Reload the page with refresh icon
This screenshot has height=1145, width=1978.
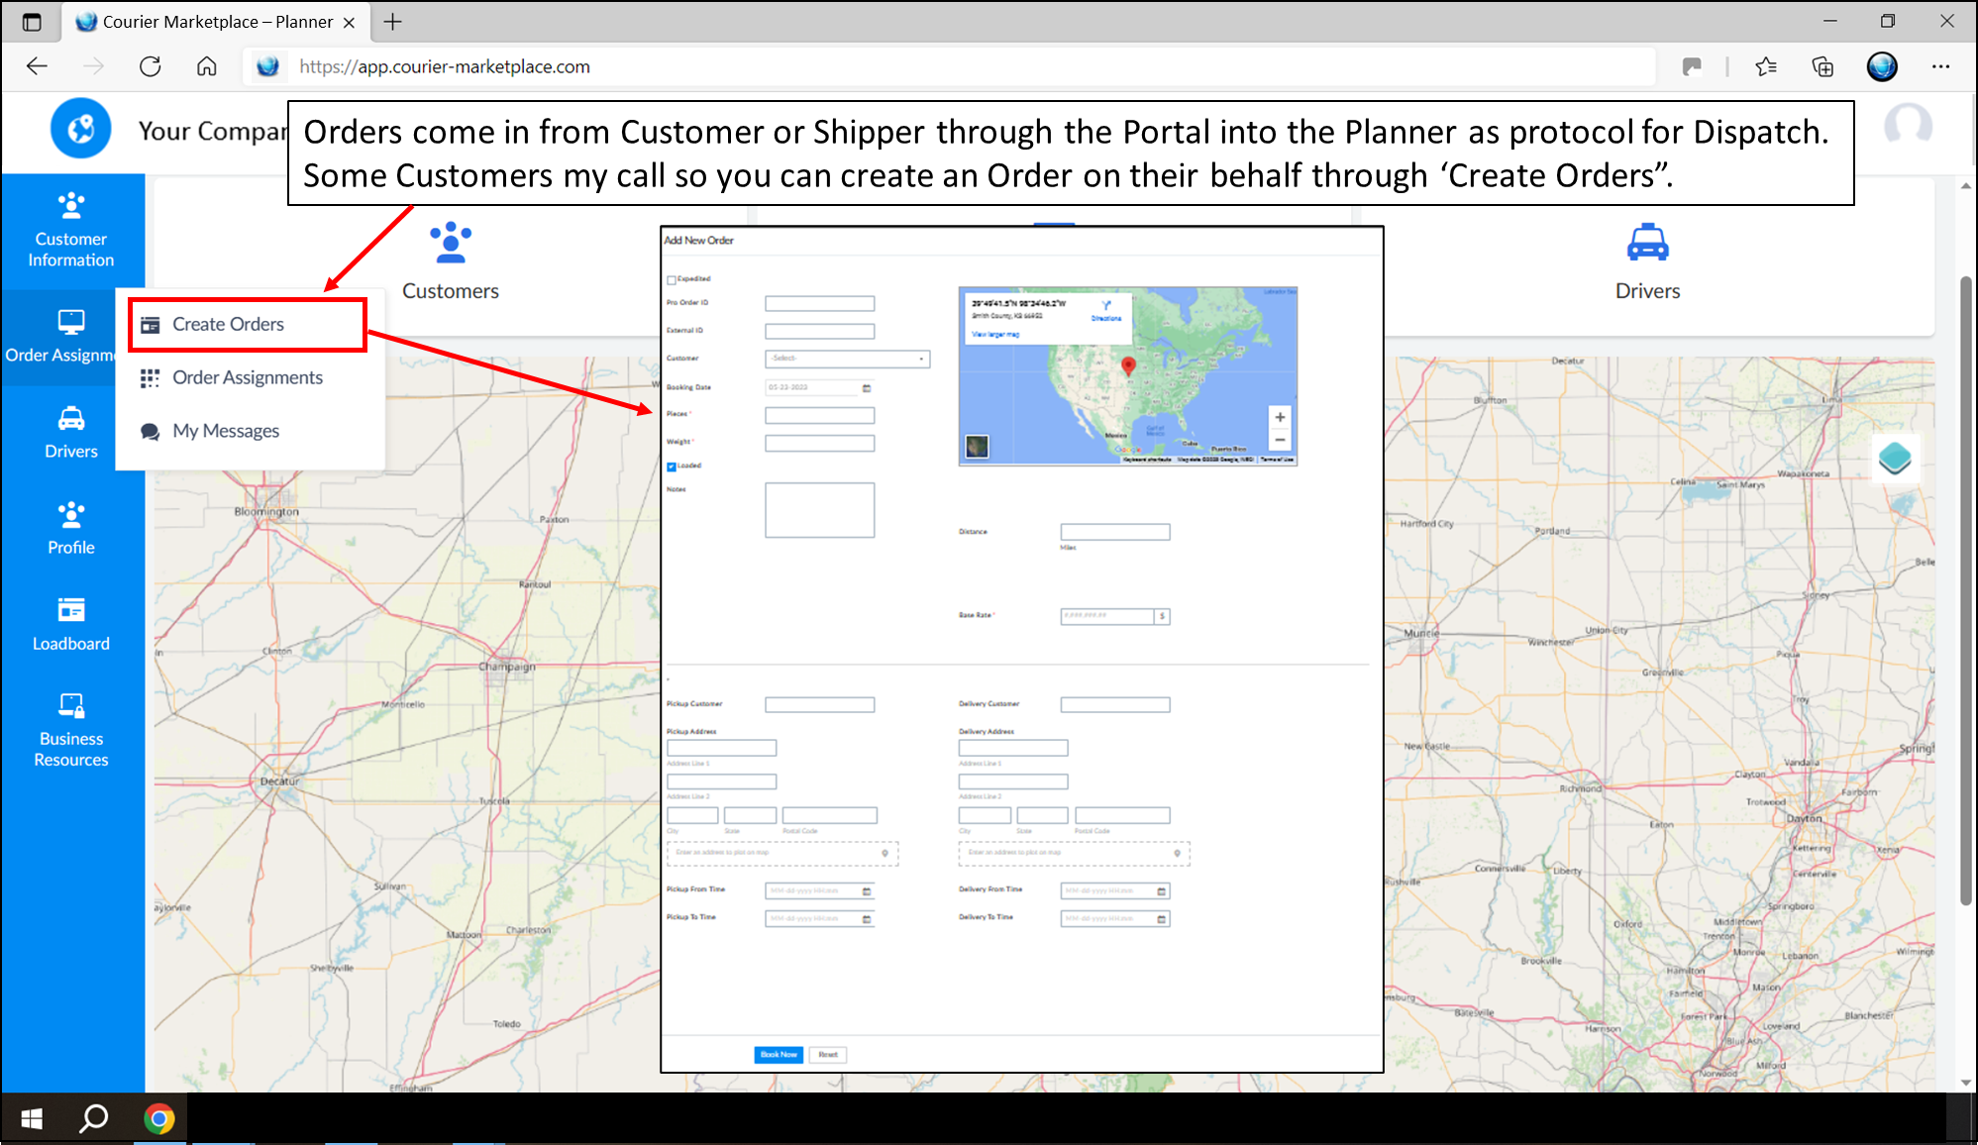[x=150, y=66]
